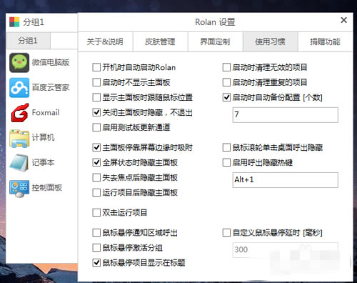Image resolution: width=357 pixels, height=283 pixels.
Task: Enable 自定义鼠标悬停延时 checkbox
Action: [226, 232]
